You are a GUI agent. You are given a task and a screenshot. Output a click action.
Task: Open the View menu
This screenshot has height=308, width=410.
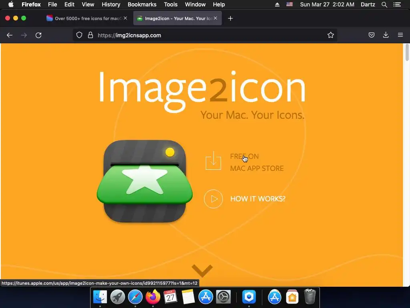tap(88, 4)
